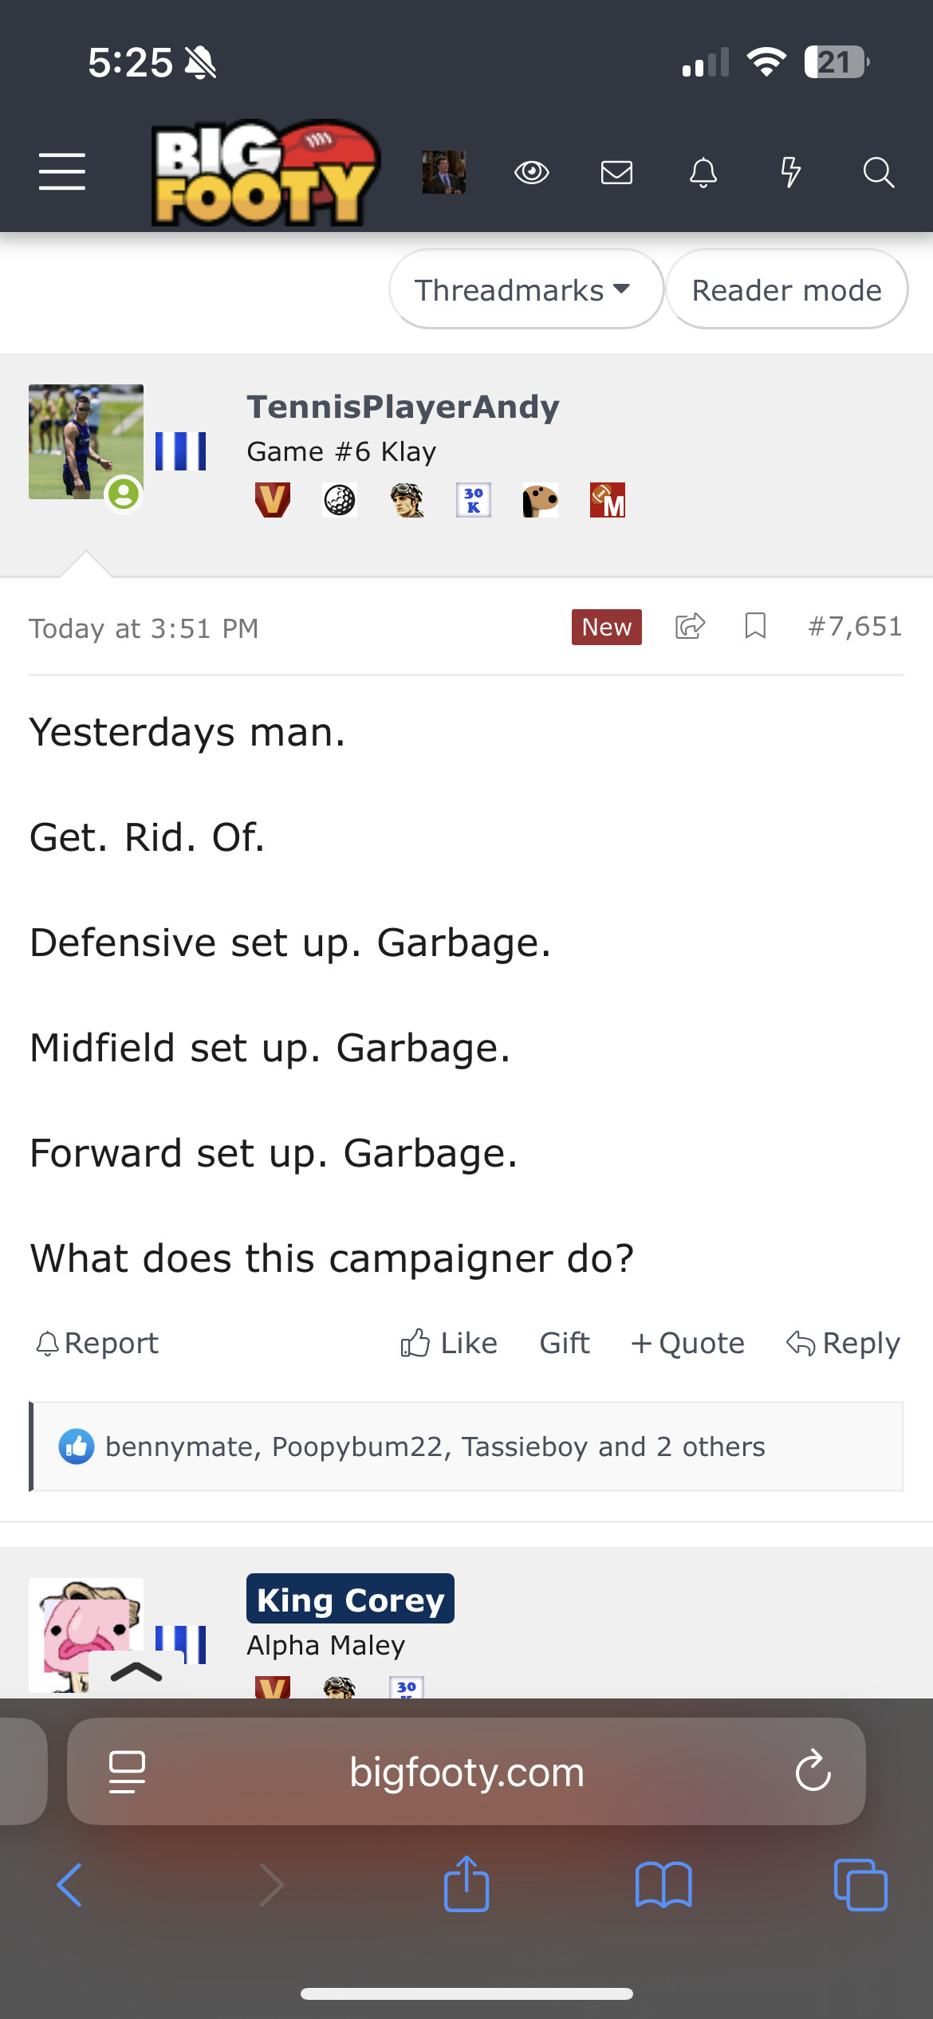The image size is (933, 2019).
Task: Open the watched threads eye icon
Action: tap(531, 172)
